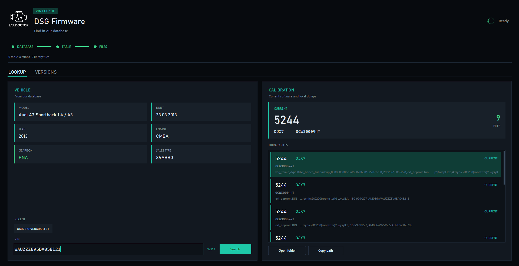This screenshot has height=266, width=519.
Task: Click the Ready status spinner icon
Action: coord(491,21)
